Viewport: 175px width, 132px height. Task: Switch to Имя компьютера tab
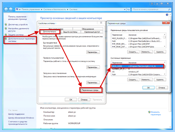[x=56, y=29]
